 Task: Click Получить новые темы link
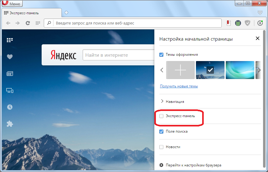tap(179, 86)
